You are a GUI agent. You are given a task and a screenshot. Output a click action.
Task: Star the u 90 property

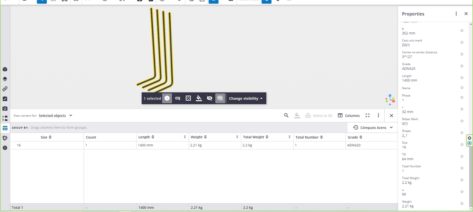(x=462, y=192)
